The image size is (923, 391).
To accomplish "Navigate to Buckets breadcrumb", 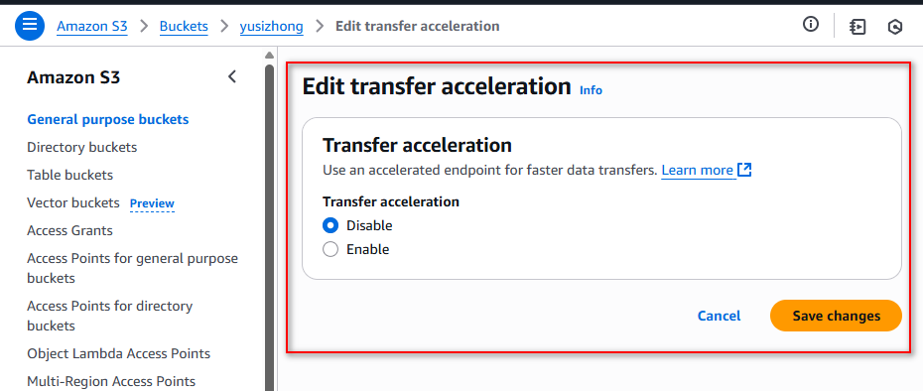I will pos(184,26).
